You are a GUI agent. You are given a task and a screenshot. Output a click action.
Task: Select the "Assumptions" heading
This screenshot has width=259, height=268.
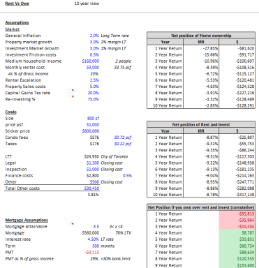(17, 22)
